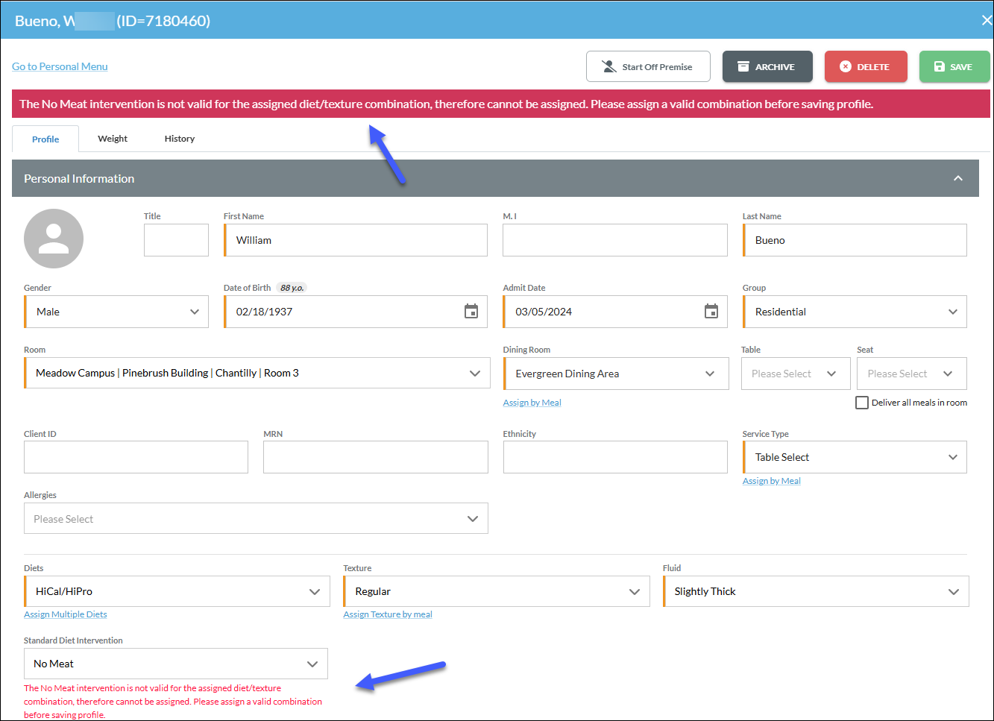Open the Admit Date calendar picker
The image size is (994, 721).
point(711,312)
